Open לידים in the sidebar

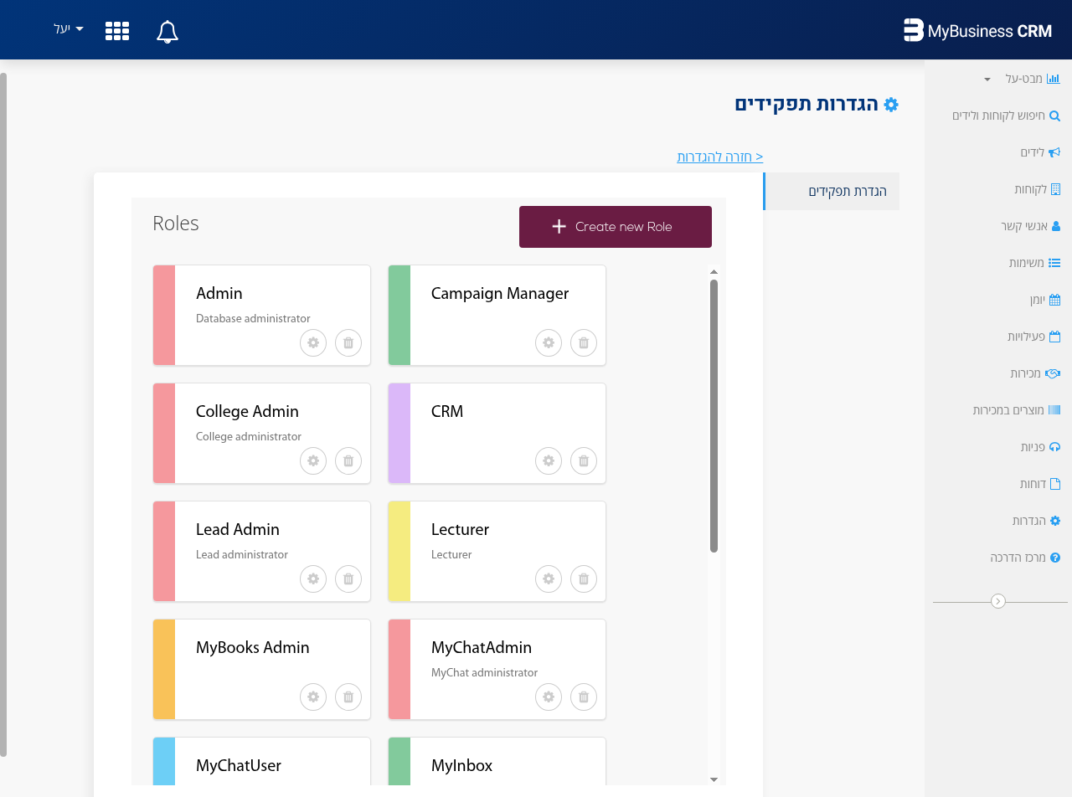[1038, 152]
